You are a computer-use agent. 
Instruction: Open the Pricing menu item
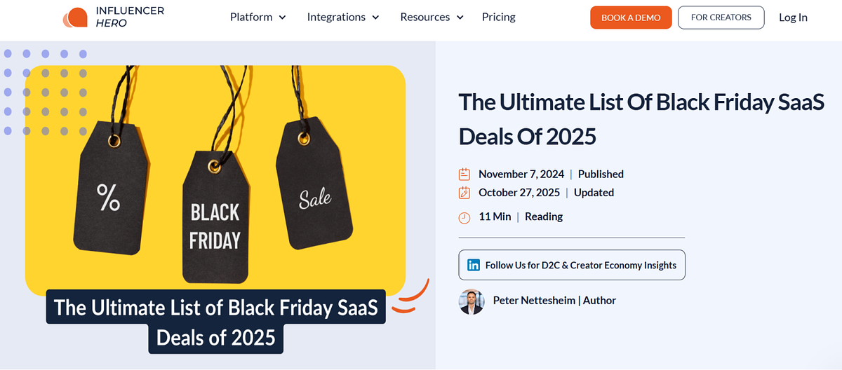click(499, 17)
